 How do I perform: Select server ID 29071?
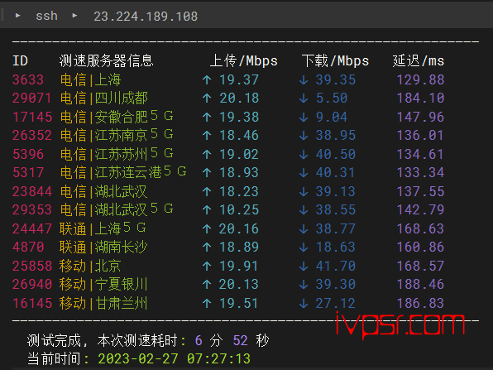pyautogui.click(x=31, y=99)
